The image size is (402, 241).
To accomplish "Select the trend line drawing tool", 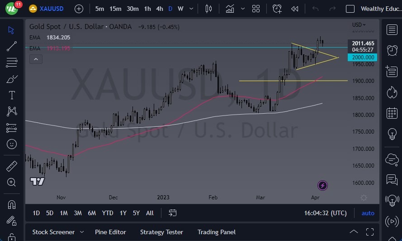I will point(12,46).
